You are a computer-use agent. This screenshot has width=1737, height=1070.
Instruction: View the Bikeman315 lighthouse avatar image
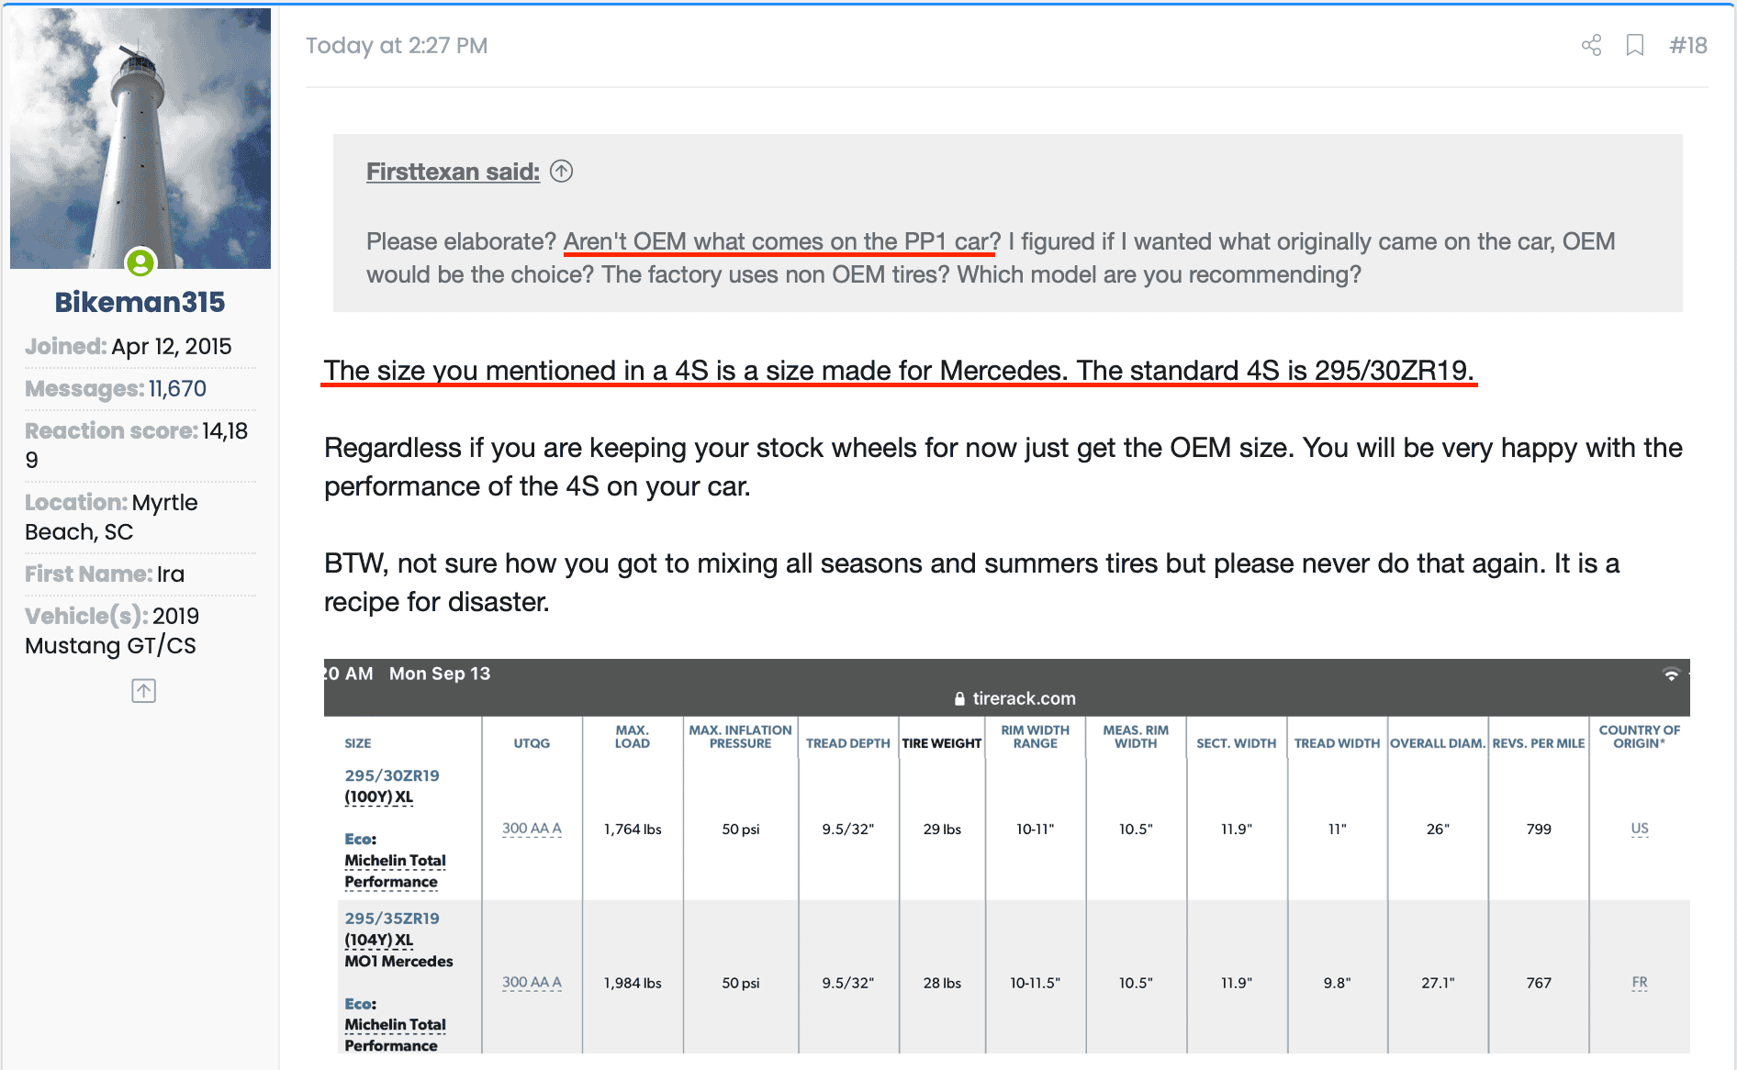click(x=140, y=139)
